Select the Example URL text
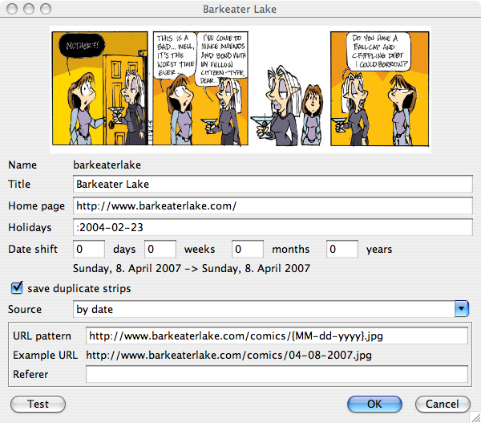This screenshot has height=423, width=481. [x=228, y=355]
